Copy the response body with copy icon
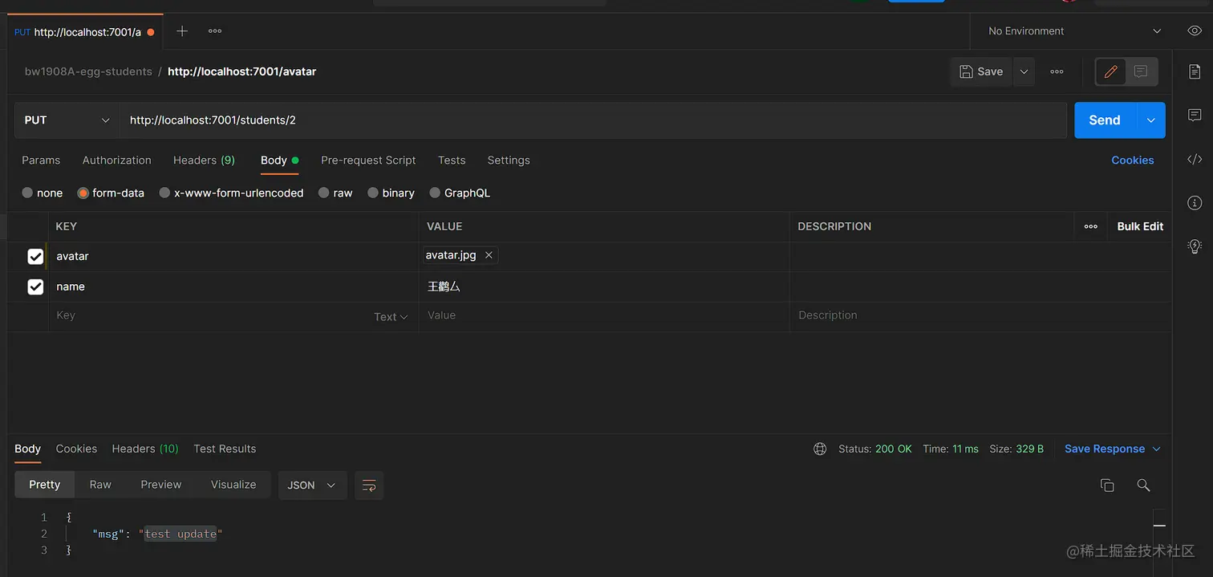 coord(1107,486)
